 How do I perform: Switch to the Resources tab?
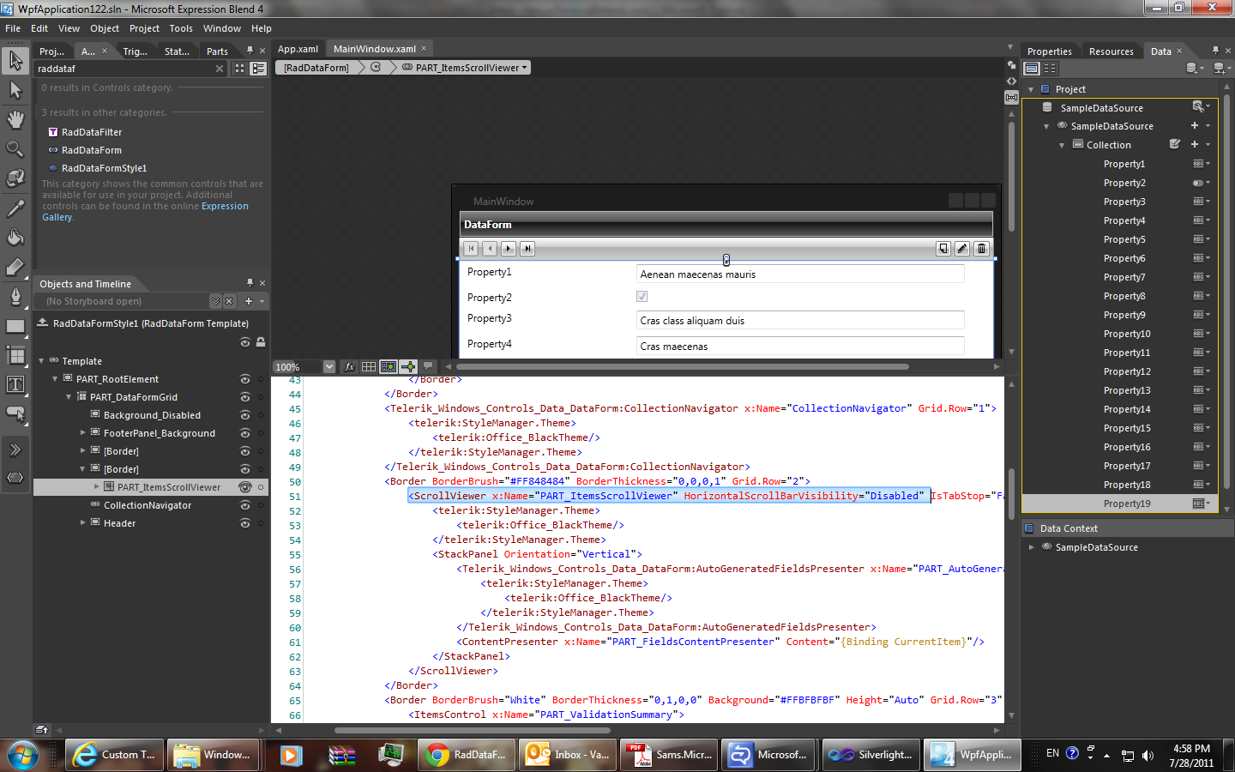[1111, 51]
